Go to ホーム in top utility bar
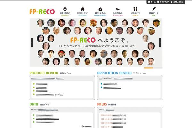The image size is (192, 128). click(152, 2)
